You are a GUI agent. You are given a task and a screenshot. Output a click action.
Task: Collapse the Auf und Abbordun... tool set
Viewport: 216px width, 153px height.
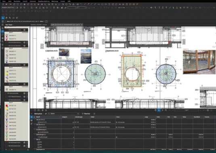click(x=6, y=46)
